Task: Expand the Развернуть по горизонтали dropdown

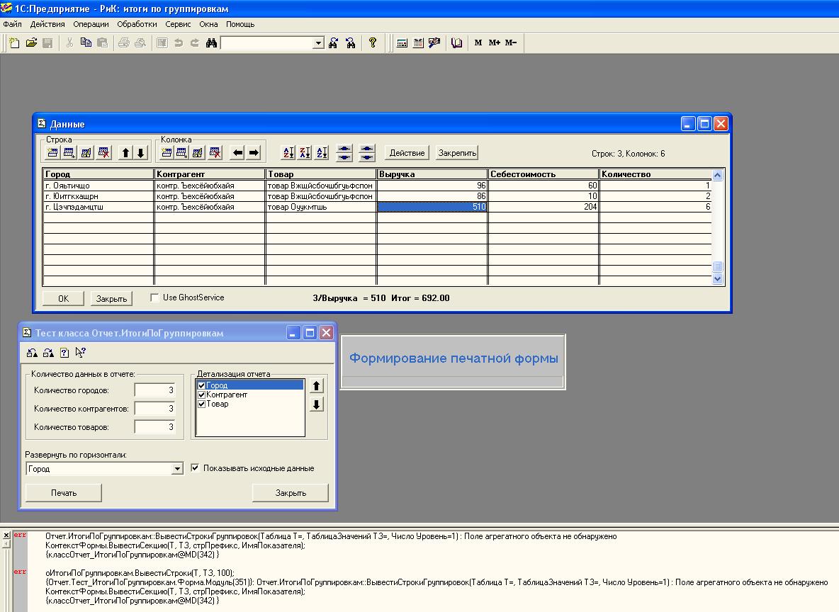Action: [177, 469]
